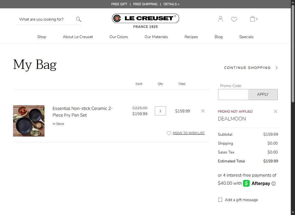Click the search magnifier icon
This screenshot has width=295, height=215.
pyautogui.click(x=78, y=19)
